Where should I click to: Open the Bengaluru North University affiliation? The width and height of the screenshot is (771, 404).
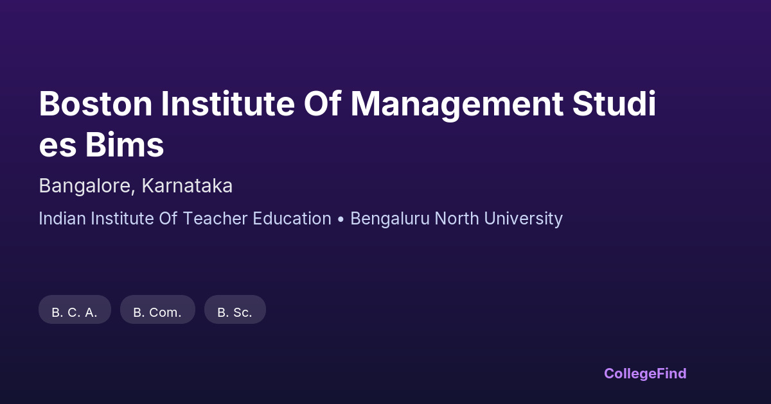point(456,219)
